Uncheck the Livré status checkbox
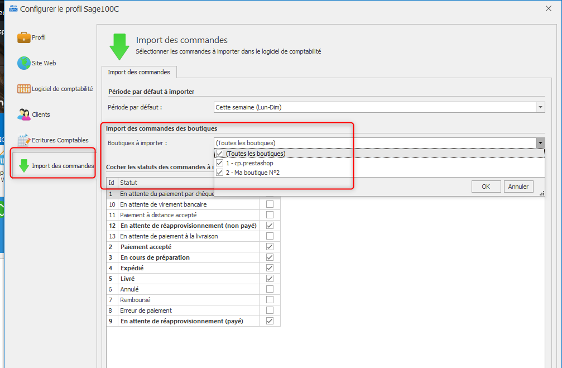Viewport: 562px width, 368px height. coord(270,278)
